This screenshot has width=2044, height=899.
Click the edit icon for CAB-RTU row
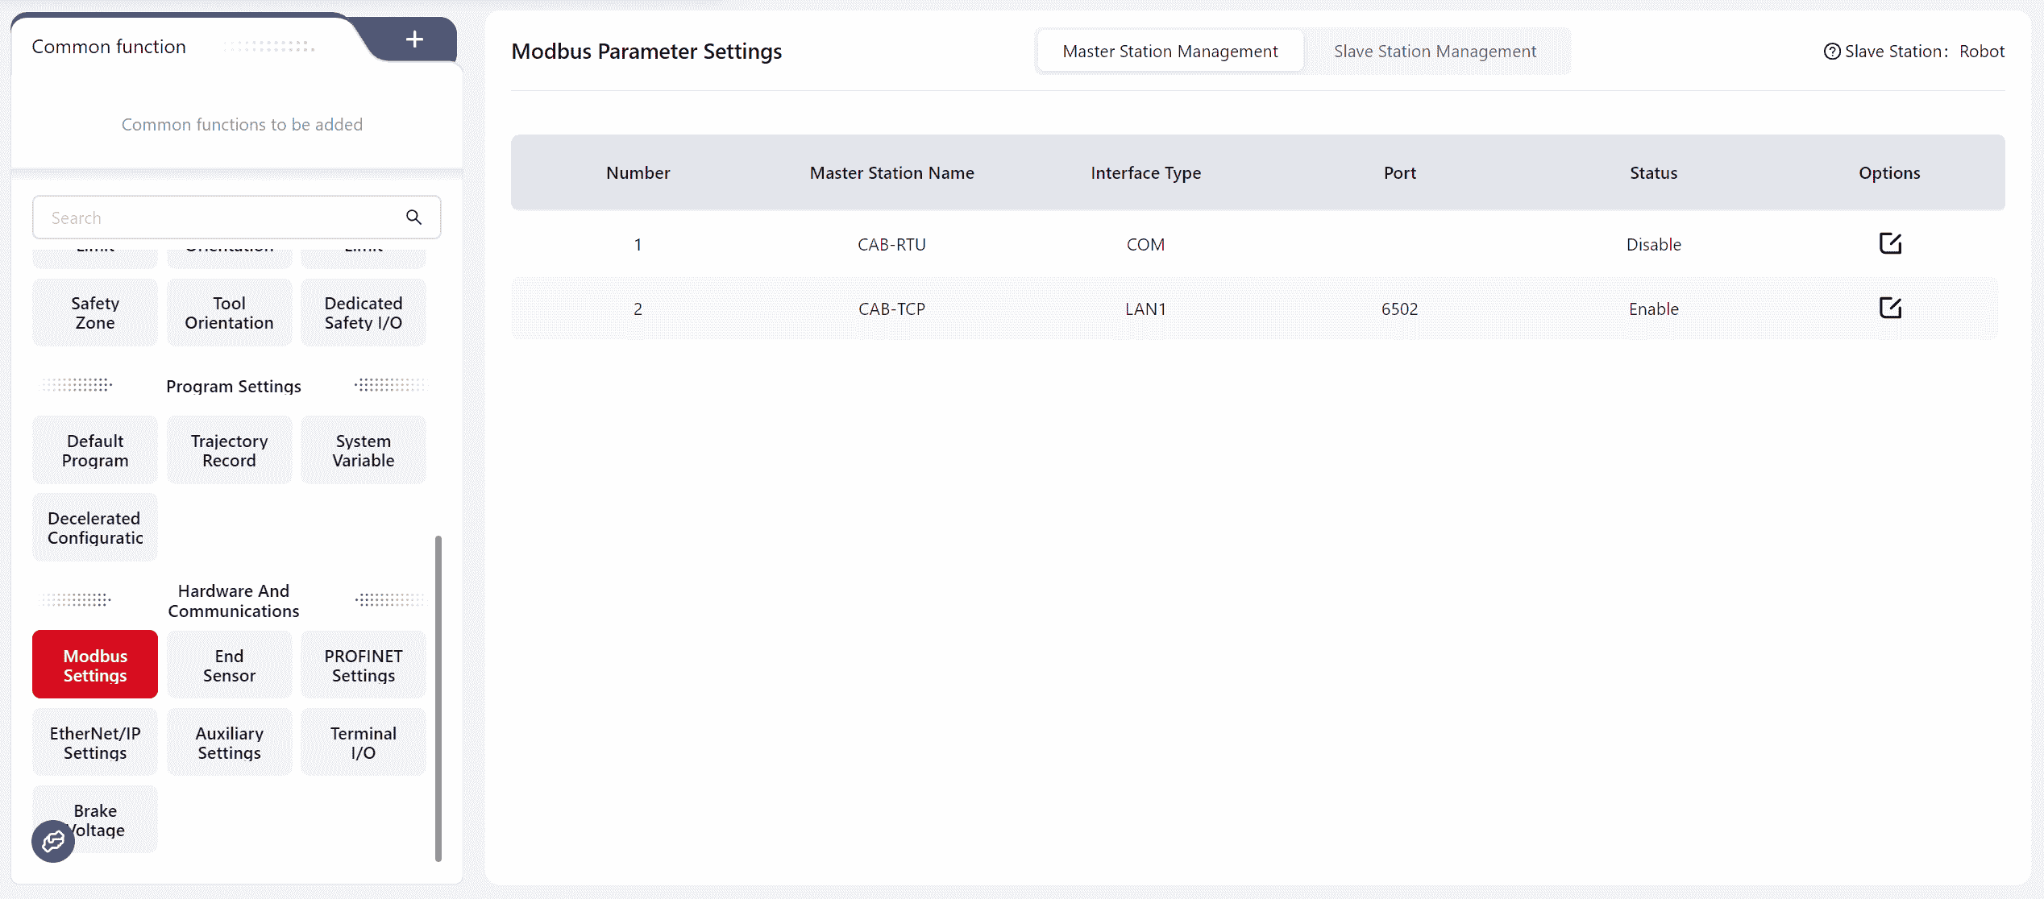point(1889,243)
